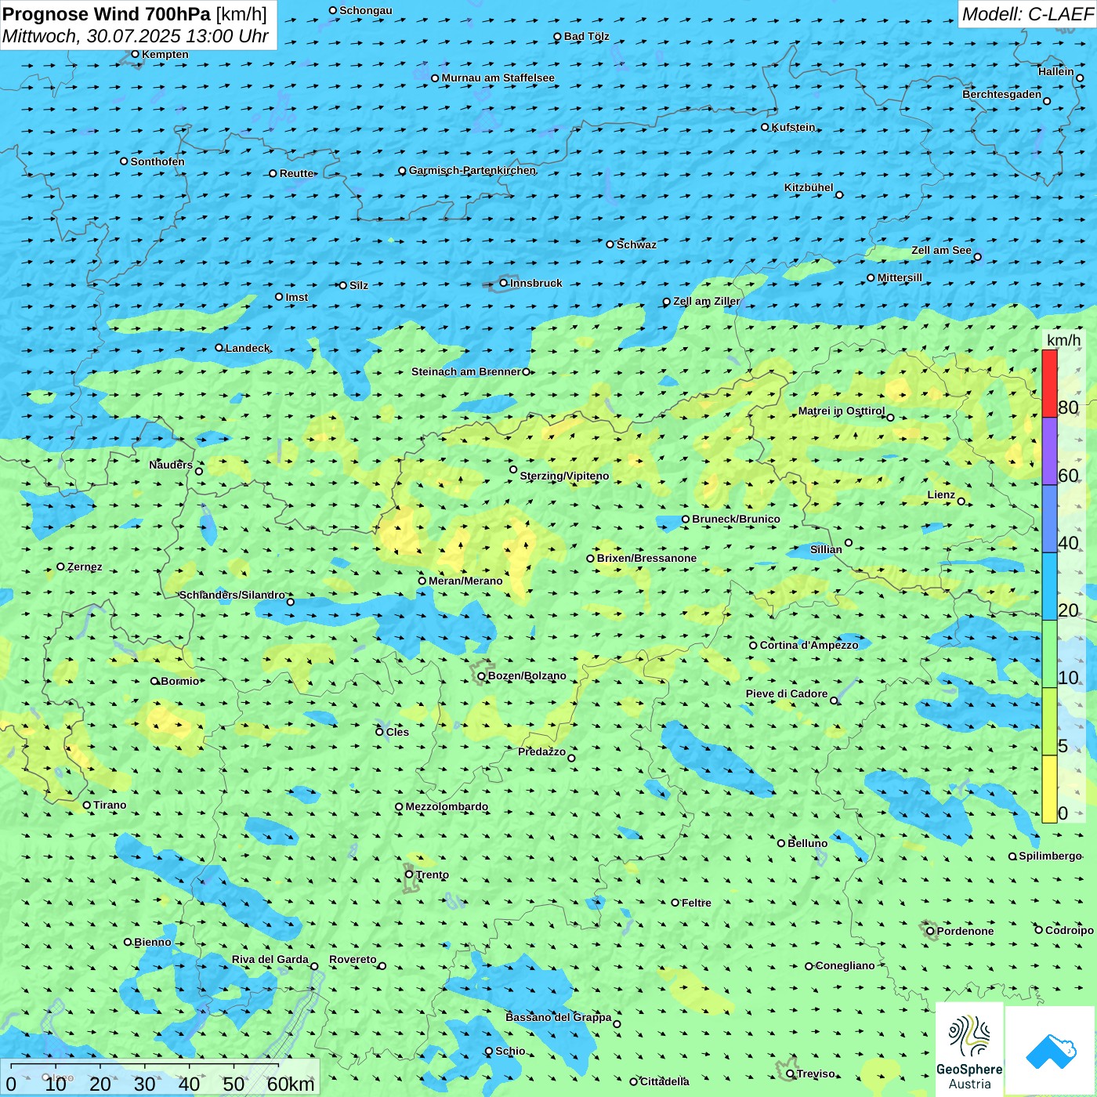The image size is (1097, 1097).
Task: Click the Hallein location marker
Action: [1080, 78]
